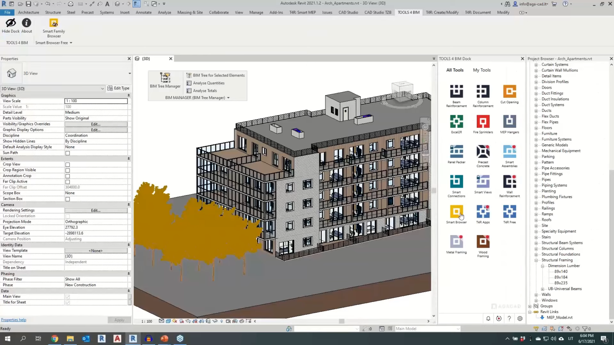Open the Properties help link

pyautogui.click(x=14, y=320)
